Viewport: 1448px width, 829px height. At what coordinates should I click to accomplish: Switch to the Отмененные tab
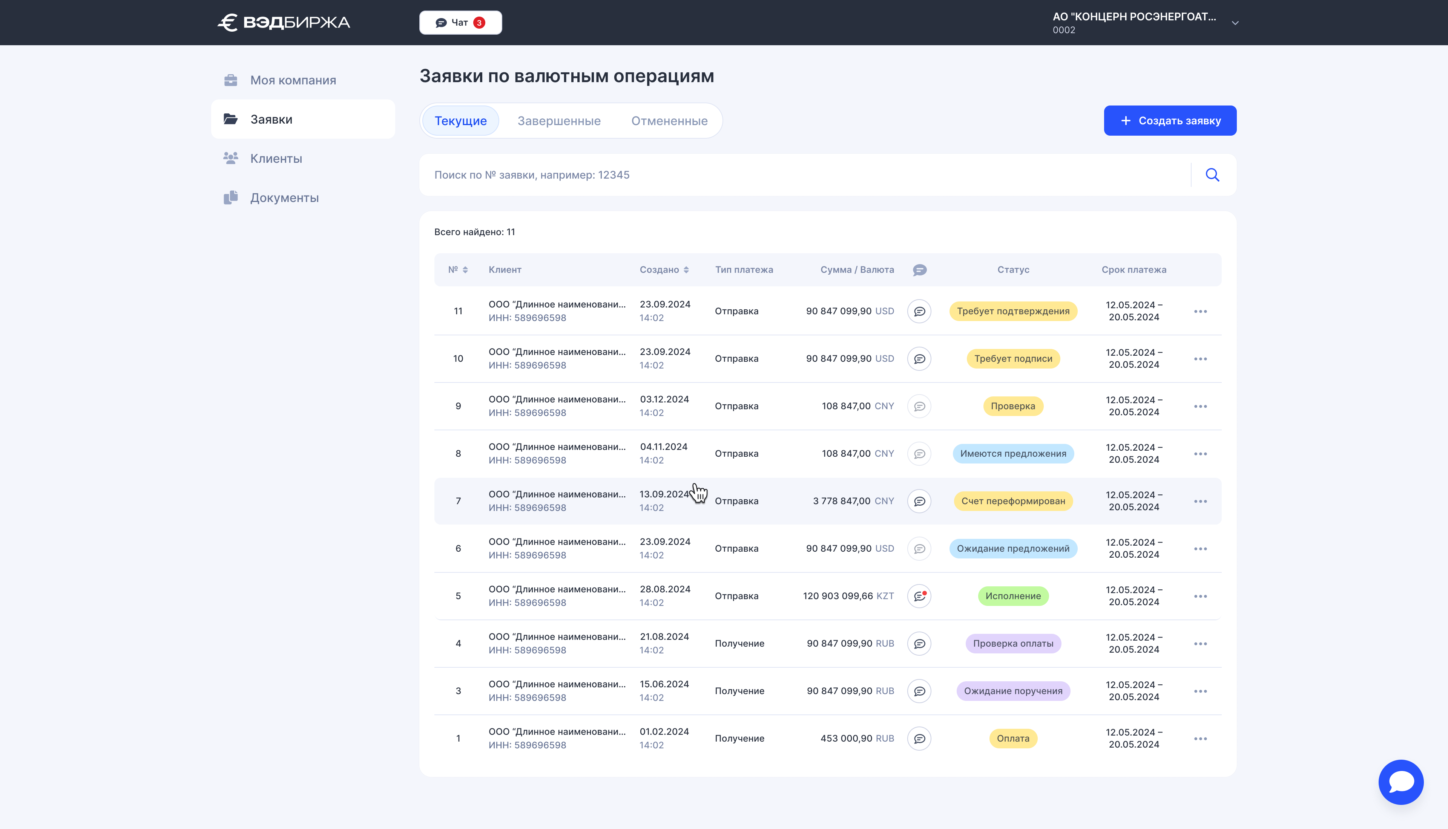coord(669,121)
